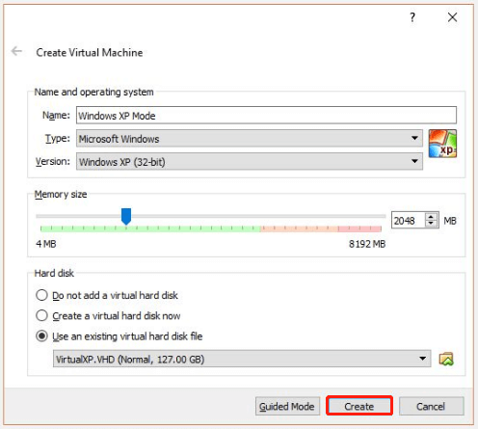
Task: Select Use an existing virtual hard disk file
Action: pyautogui.click(x=119, y=336)
